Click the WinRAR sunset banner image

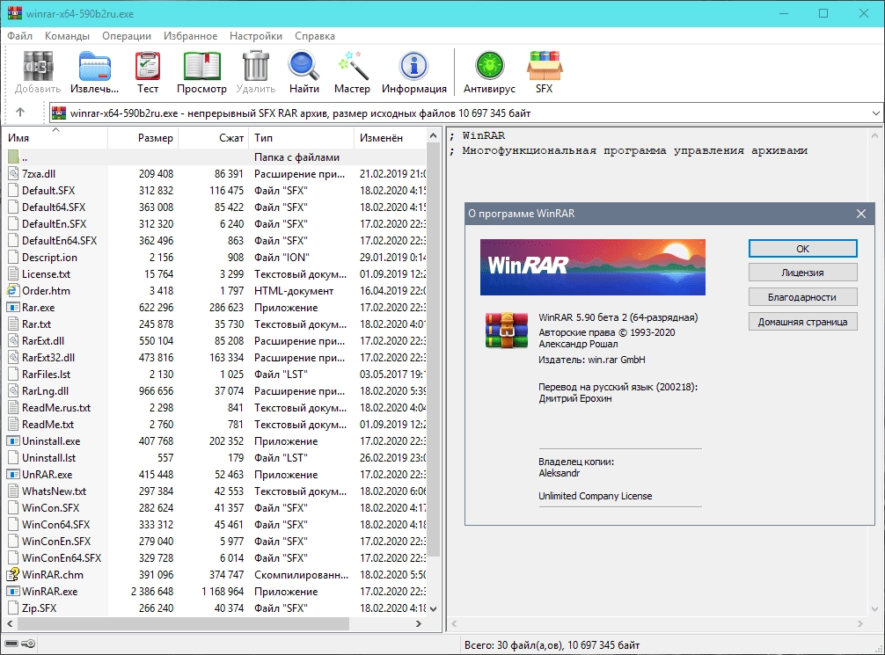(593, 267)
